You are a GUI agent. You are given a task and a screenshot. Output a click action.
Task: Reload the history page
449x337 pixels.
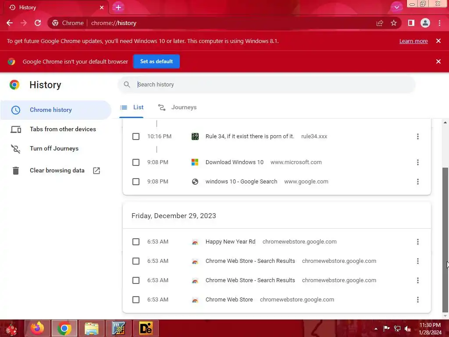coord(38,23)
